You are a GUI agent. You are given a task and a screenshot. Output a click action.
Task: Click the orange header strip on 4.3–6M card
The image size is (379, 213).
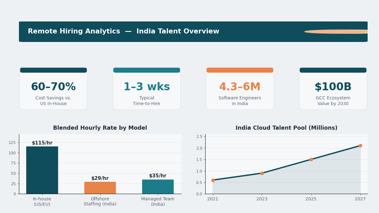click(240, 70)
